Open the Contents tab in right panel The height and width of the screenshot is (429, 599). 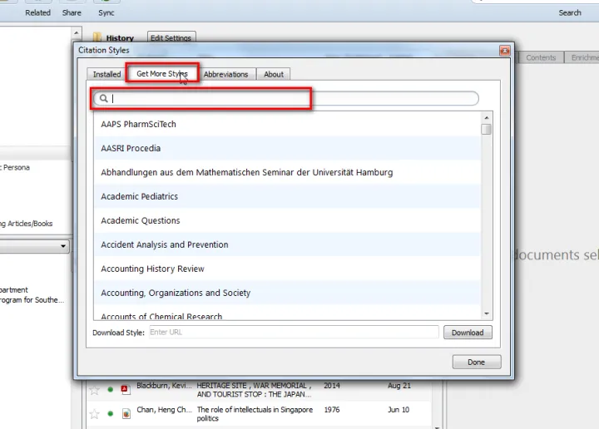(541, 57)
